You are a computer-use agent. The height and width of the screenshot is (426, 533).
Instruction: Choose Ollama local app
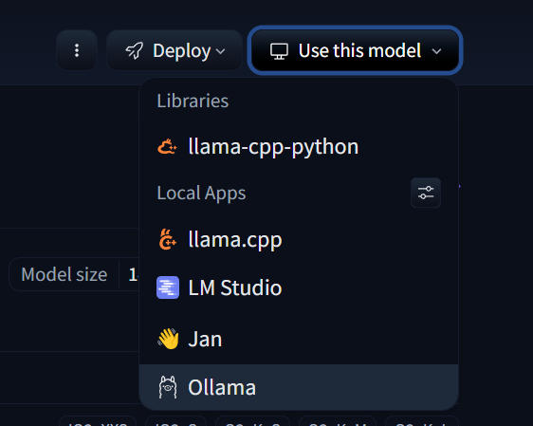(299, 387)
